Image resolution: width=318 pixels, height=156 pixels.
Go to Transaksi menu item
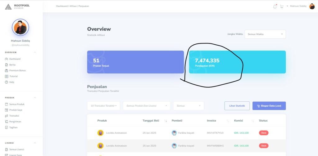(15, 116)
